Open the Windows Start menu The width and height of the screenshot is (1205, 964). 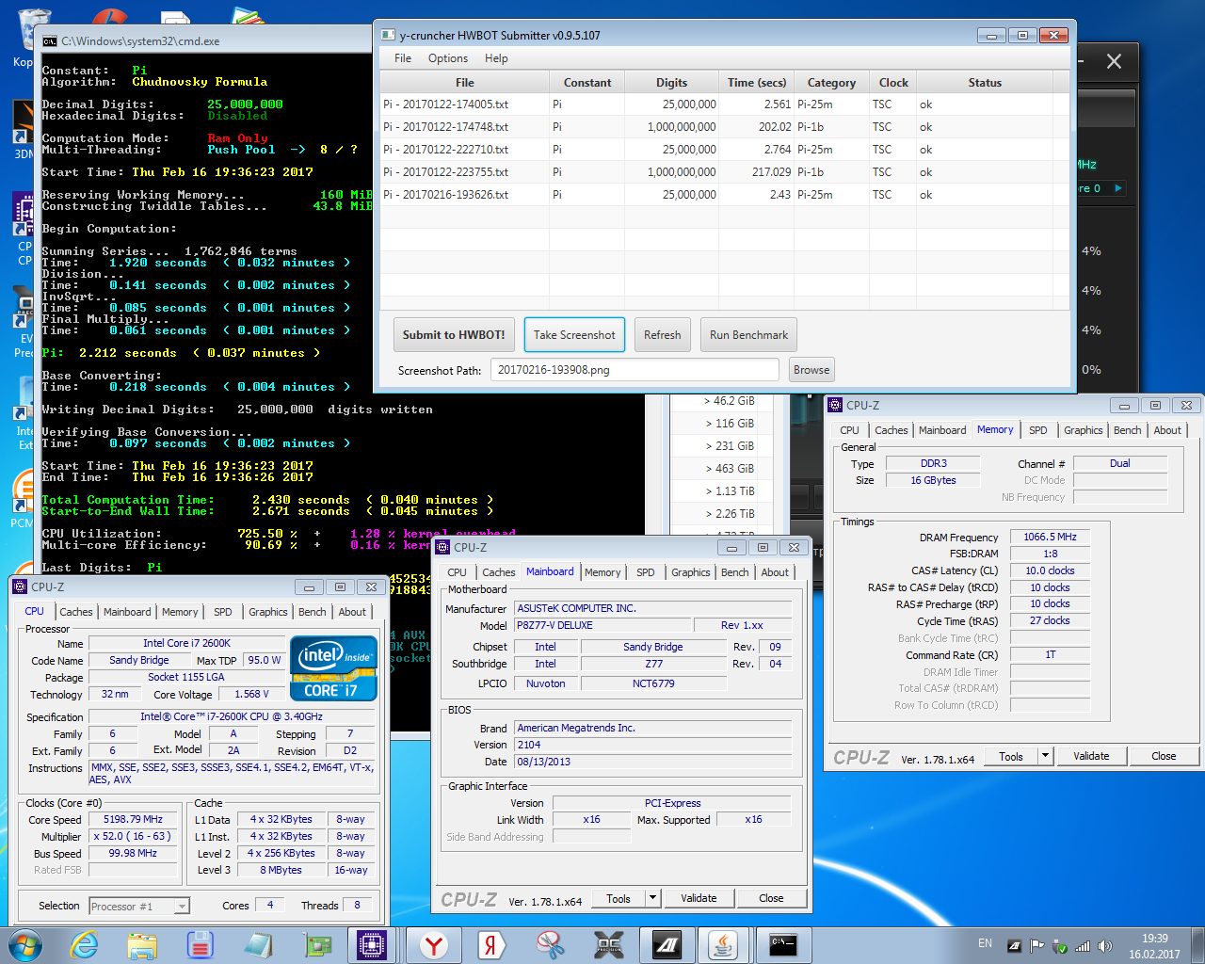click(25, 945)
